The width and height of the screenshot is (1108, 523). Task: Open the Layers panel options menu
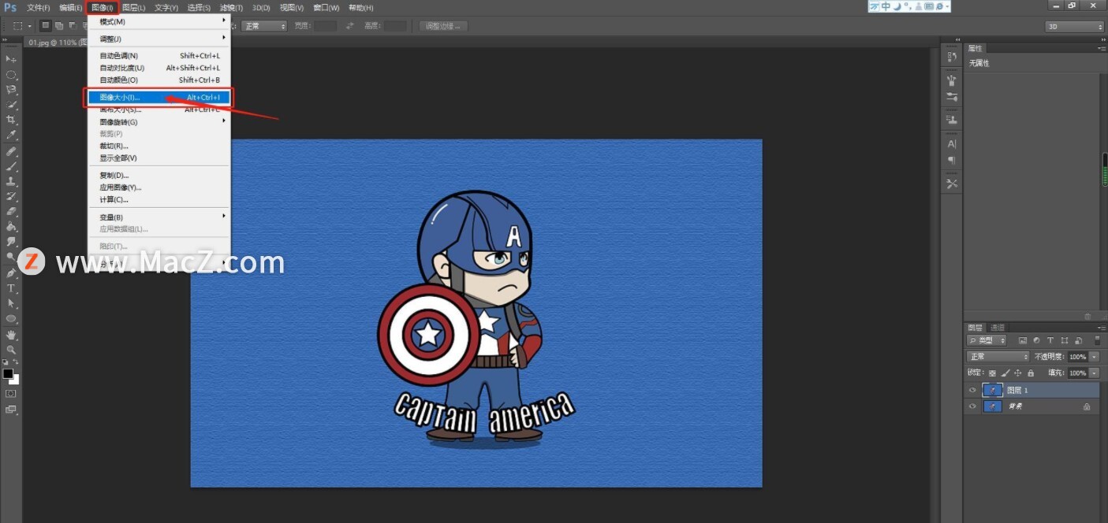pos(1101,328)
